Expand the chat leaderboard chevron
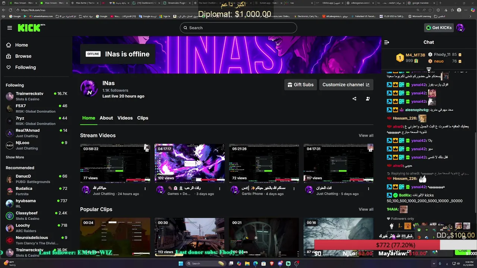477x268 pixels. (429, 70)
